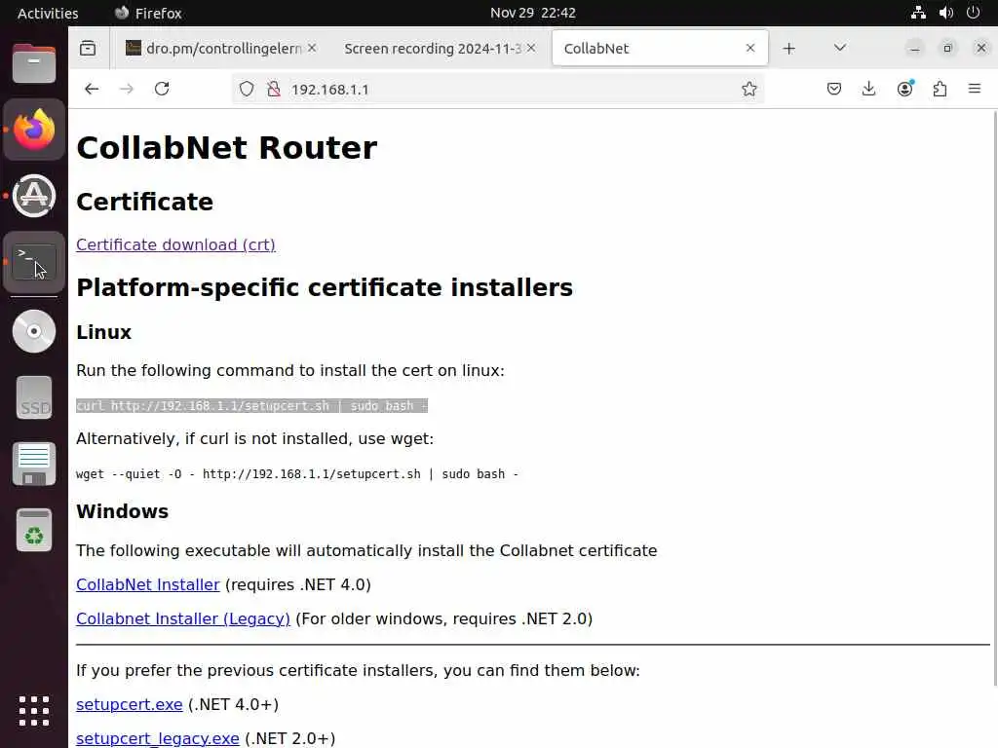Viewport: 998px width, 748px height.
Task: Close the dro.pm tab
Action: (312, 48)
